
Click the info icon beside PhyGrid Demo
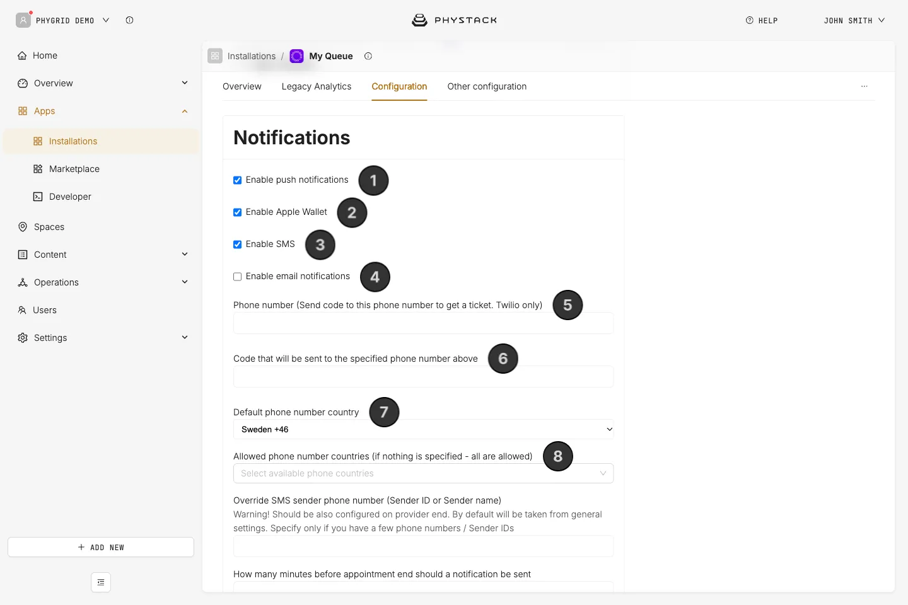click(129, 20)
